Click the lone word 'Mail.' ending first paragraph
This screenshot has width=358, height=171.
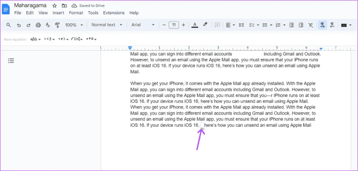tap(135, 72)
